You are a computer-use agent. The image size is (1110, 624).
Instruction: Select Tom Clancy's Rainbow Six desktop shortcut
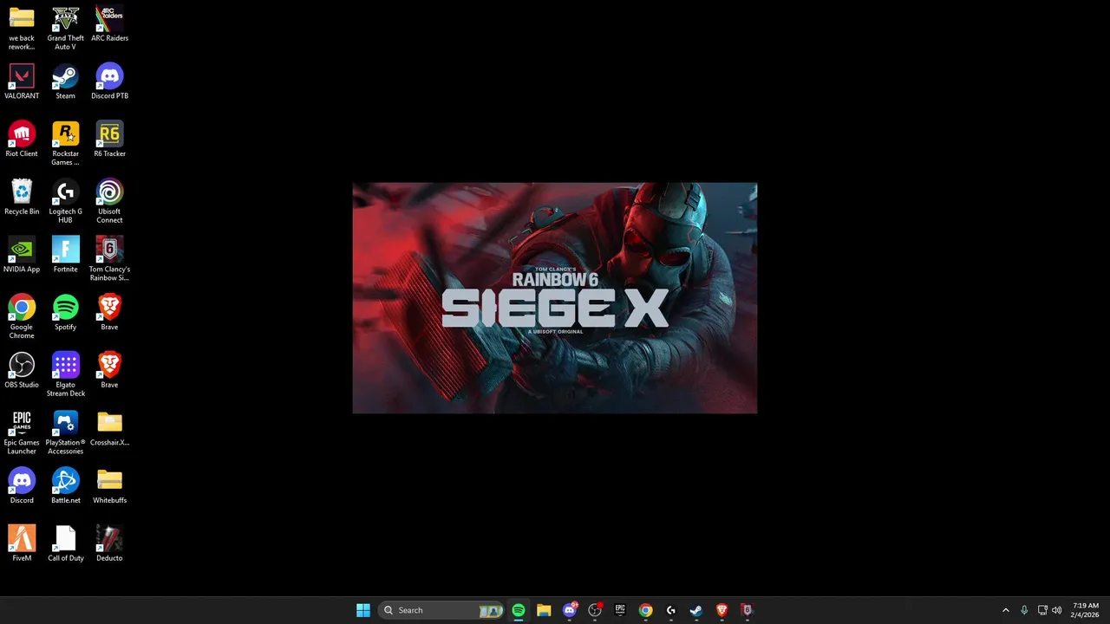(109, 258)
